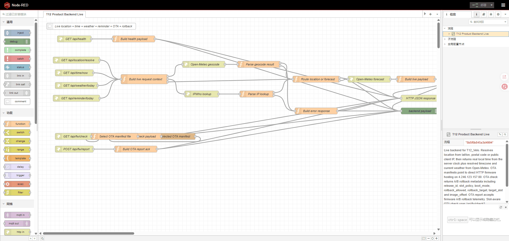Click the copy-link icon beside flow name
509x241 pixels.
499,134
